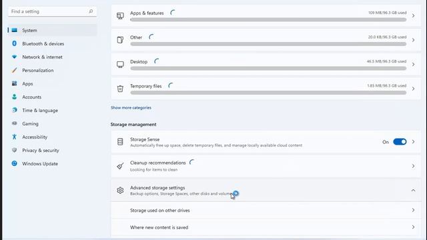This screenshot has height=240, width=427.
Task: Click the Storage Sense label
Action: coord(145,139)
